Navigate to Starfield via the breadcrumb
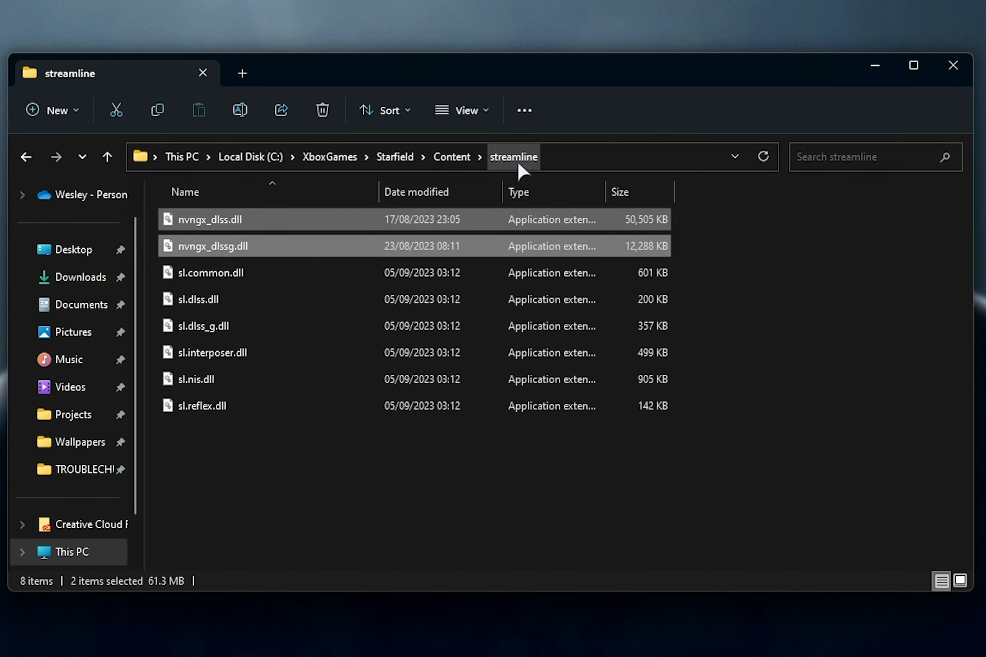Image resolution: width=986 pixels, height=657 pixels. [395, 157]
